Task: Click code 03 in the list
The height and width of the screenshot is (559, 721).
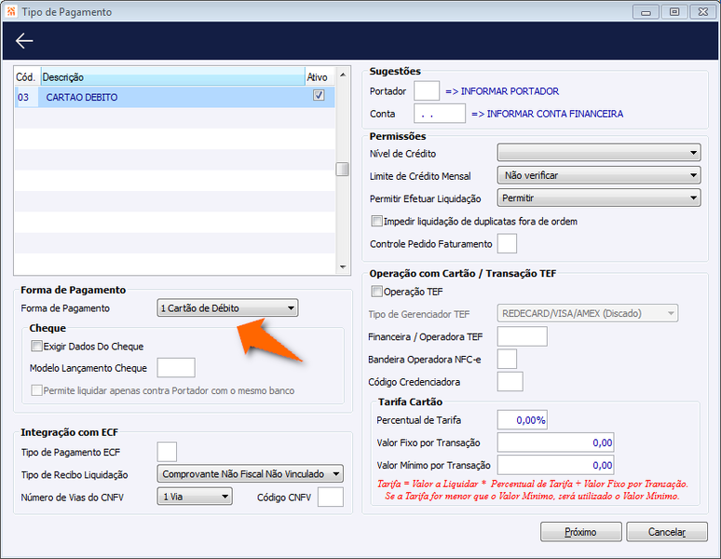Action: [x=23, y=98]
